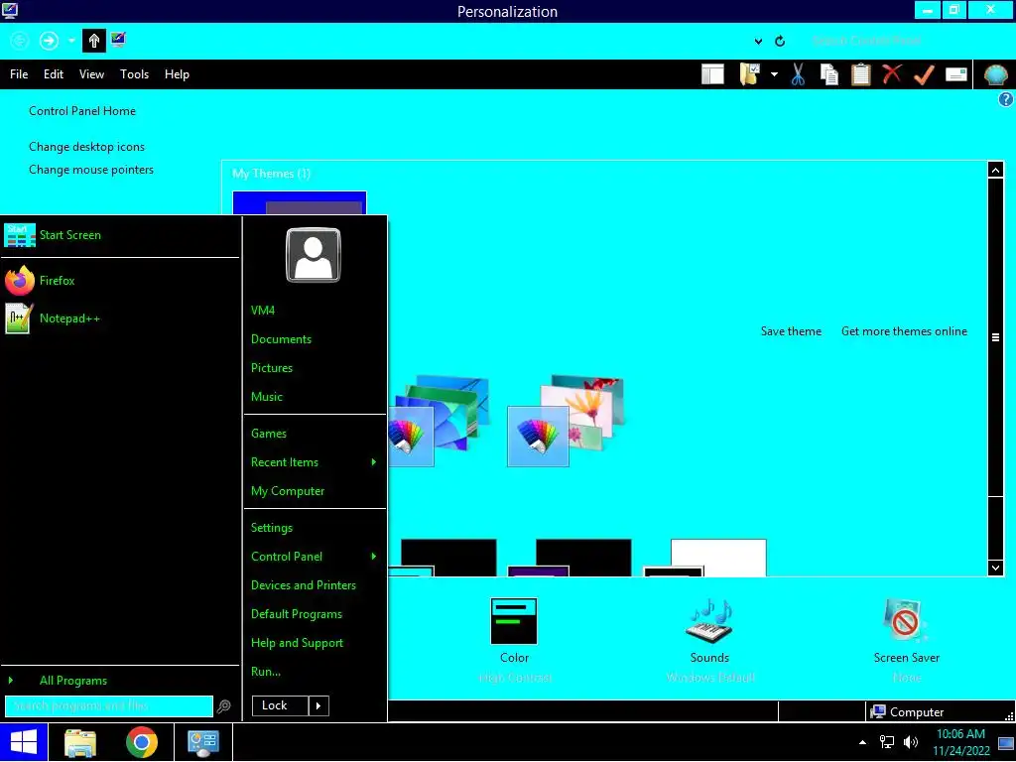
Task: Open File Explorer from taskbar
Action: (80, 742)
